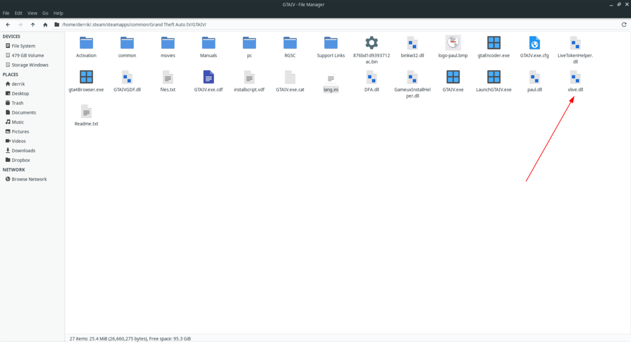Go to the home folder
This screenshot has width=631, height=342.
[46, 24]
